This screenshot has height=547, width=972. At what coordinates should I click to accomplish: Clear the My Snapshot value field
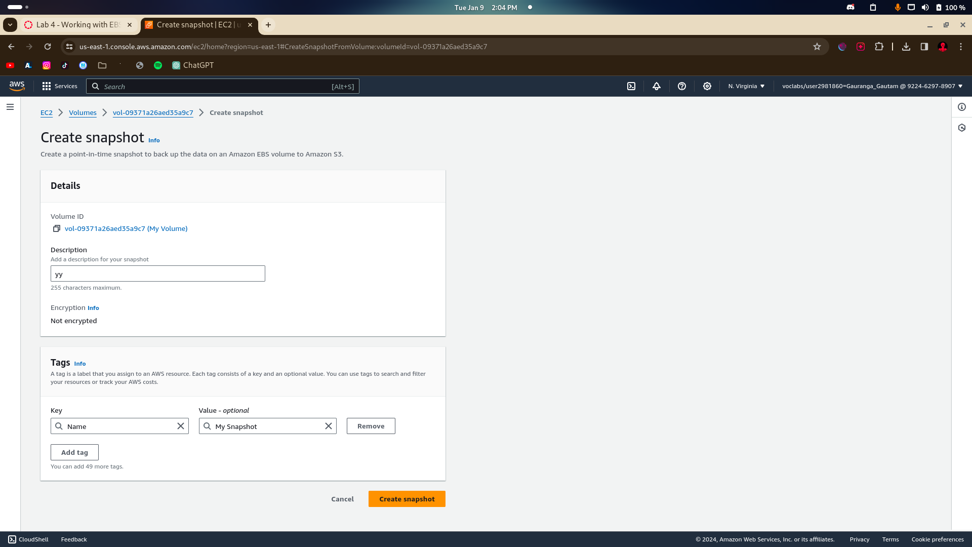click(329, 426)
